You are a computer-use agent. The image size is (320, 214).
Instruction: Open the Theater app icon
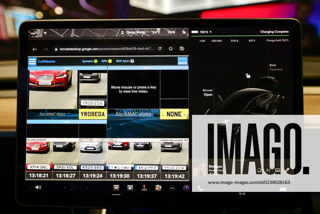pos(130,188)
